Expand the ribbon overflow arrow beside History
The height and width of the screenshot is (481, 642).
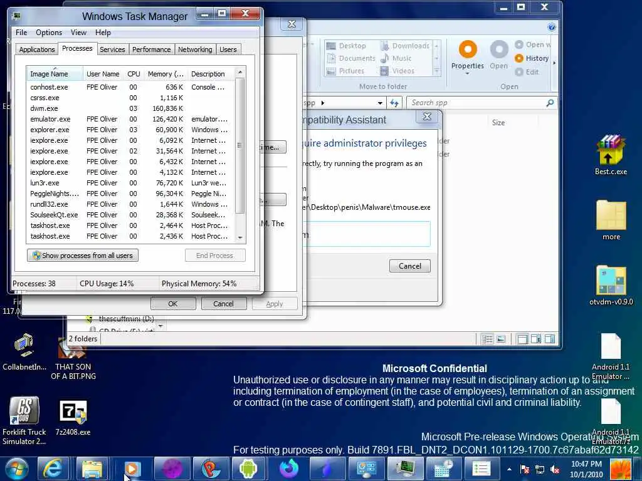pos(554,63)
